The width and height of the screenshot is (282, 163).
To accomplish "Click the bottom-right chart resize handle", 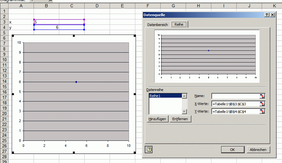I will (135, 153).
